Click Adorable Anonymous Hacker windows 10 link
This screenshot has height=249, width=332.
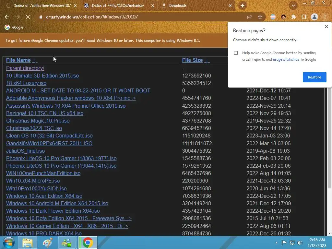71,98
